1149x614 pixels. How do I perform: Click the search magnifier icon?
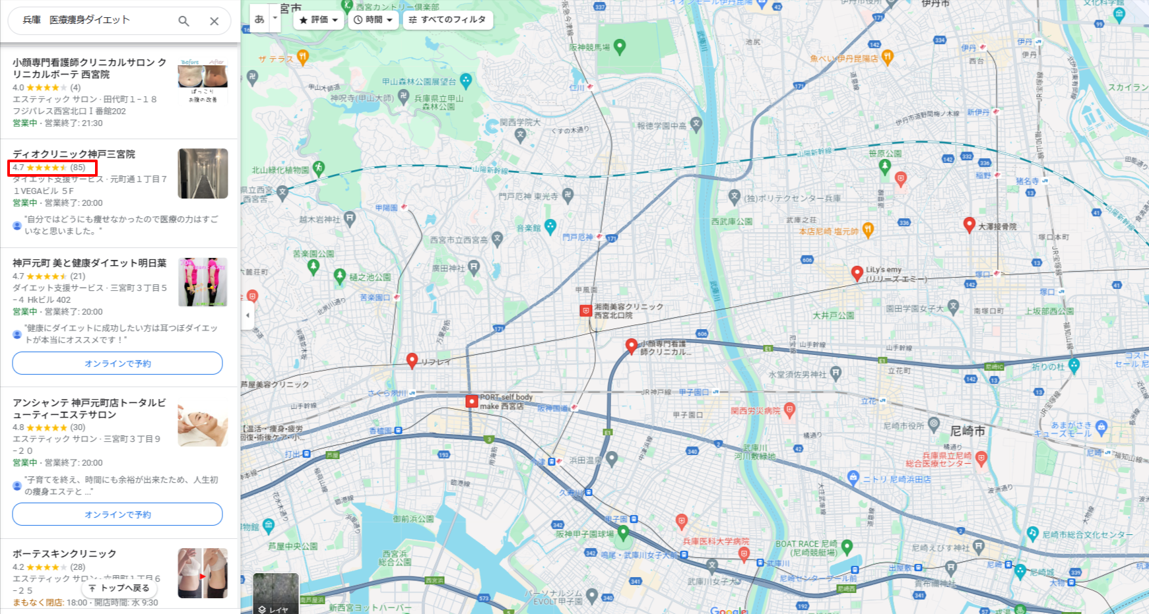coord(183,21)
